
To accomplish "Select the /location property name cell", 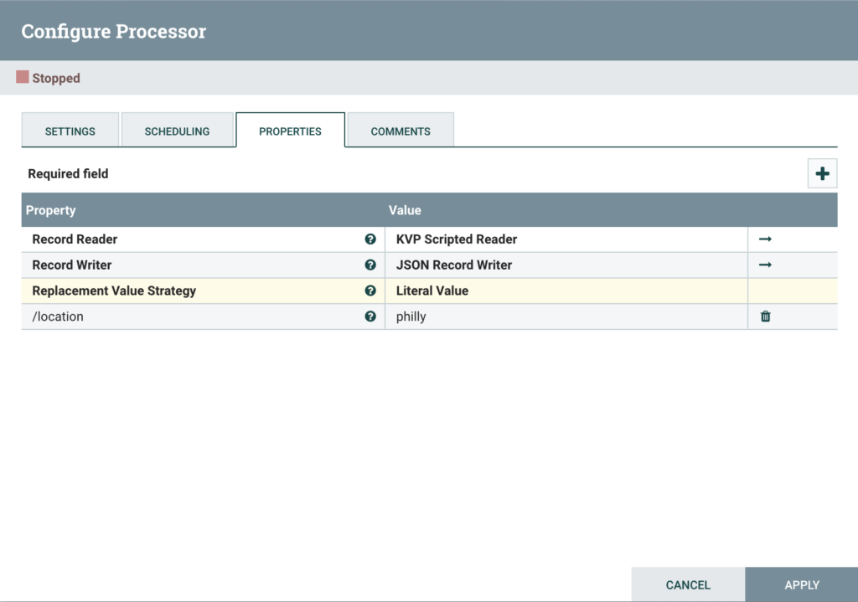I will 193,317.
